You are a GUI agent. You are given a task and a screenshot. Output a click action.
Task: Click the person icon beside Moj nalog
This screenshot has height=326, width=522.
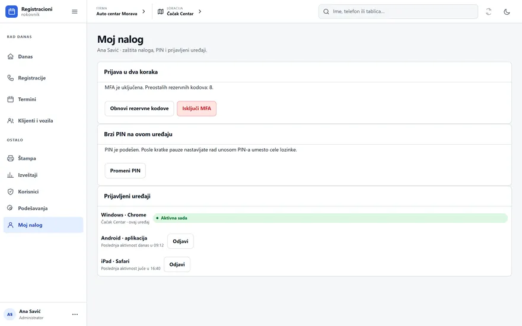(x=11, y=225)
